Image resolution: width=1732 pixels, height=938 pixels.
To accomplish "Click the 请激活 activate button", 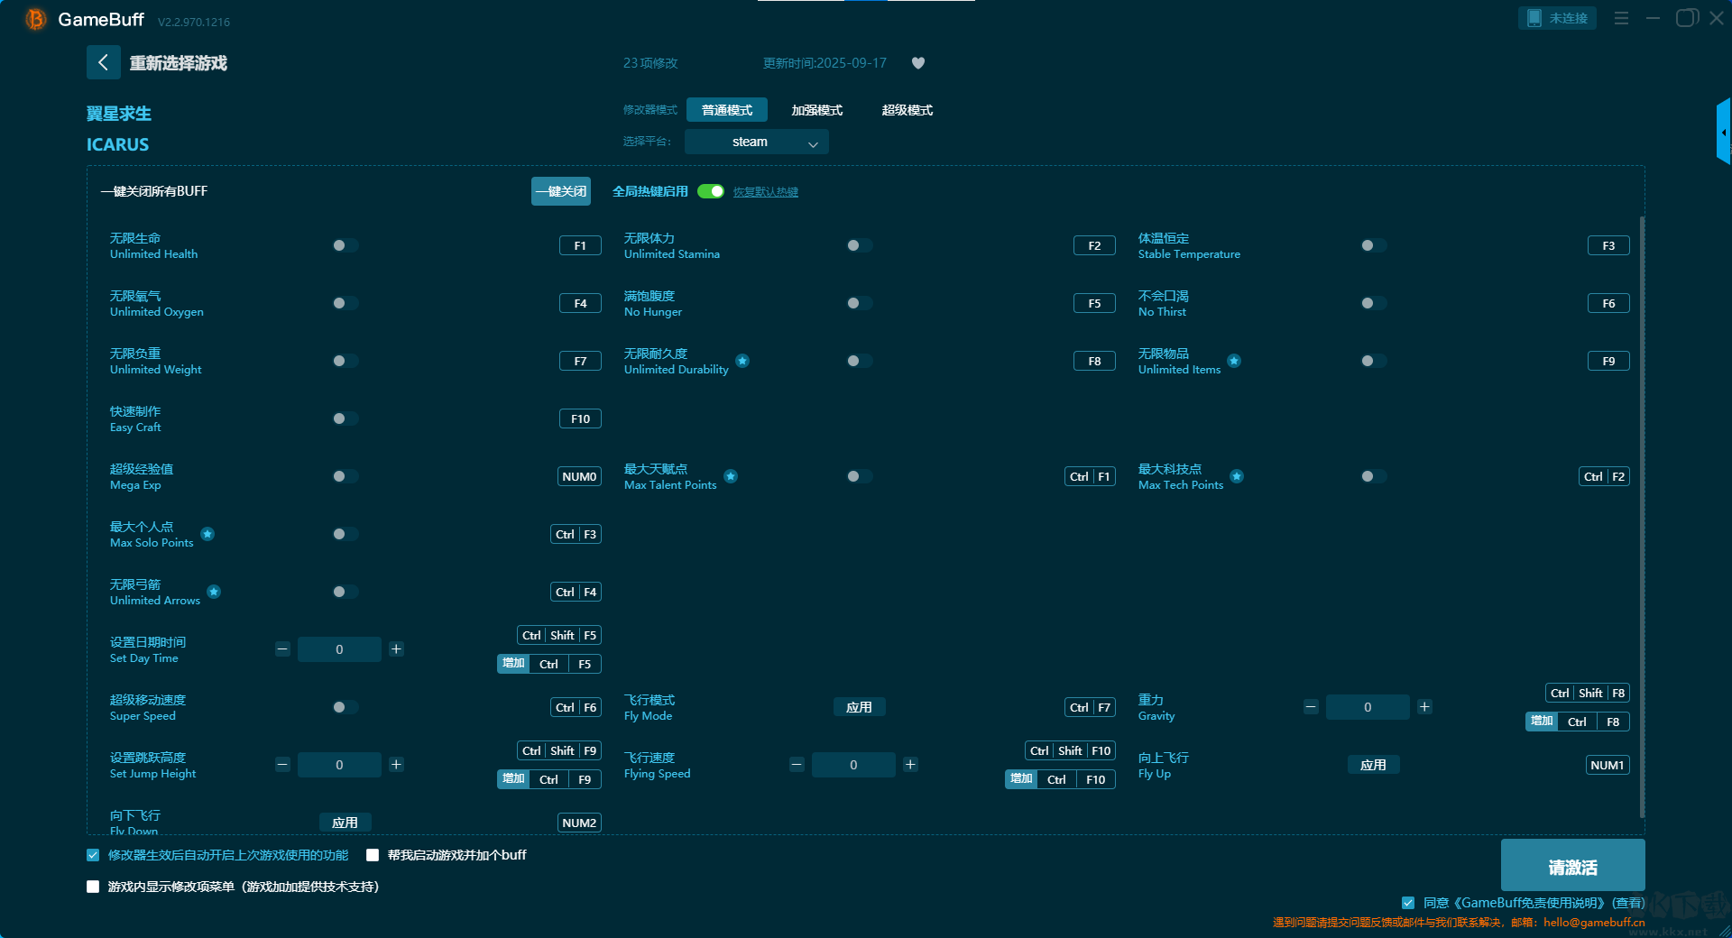I will point(1572,865).
